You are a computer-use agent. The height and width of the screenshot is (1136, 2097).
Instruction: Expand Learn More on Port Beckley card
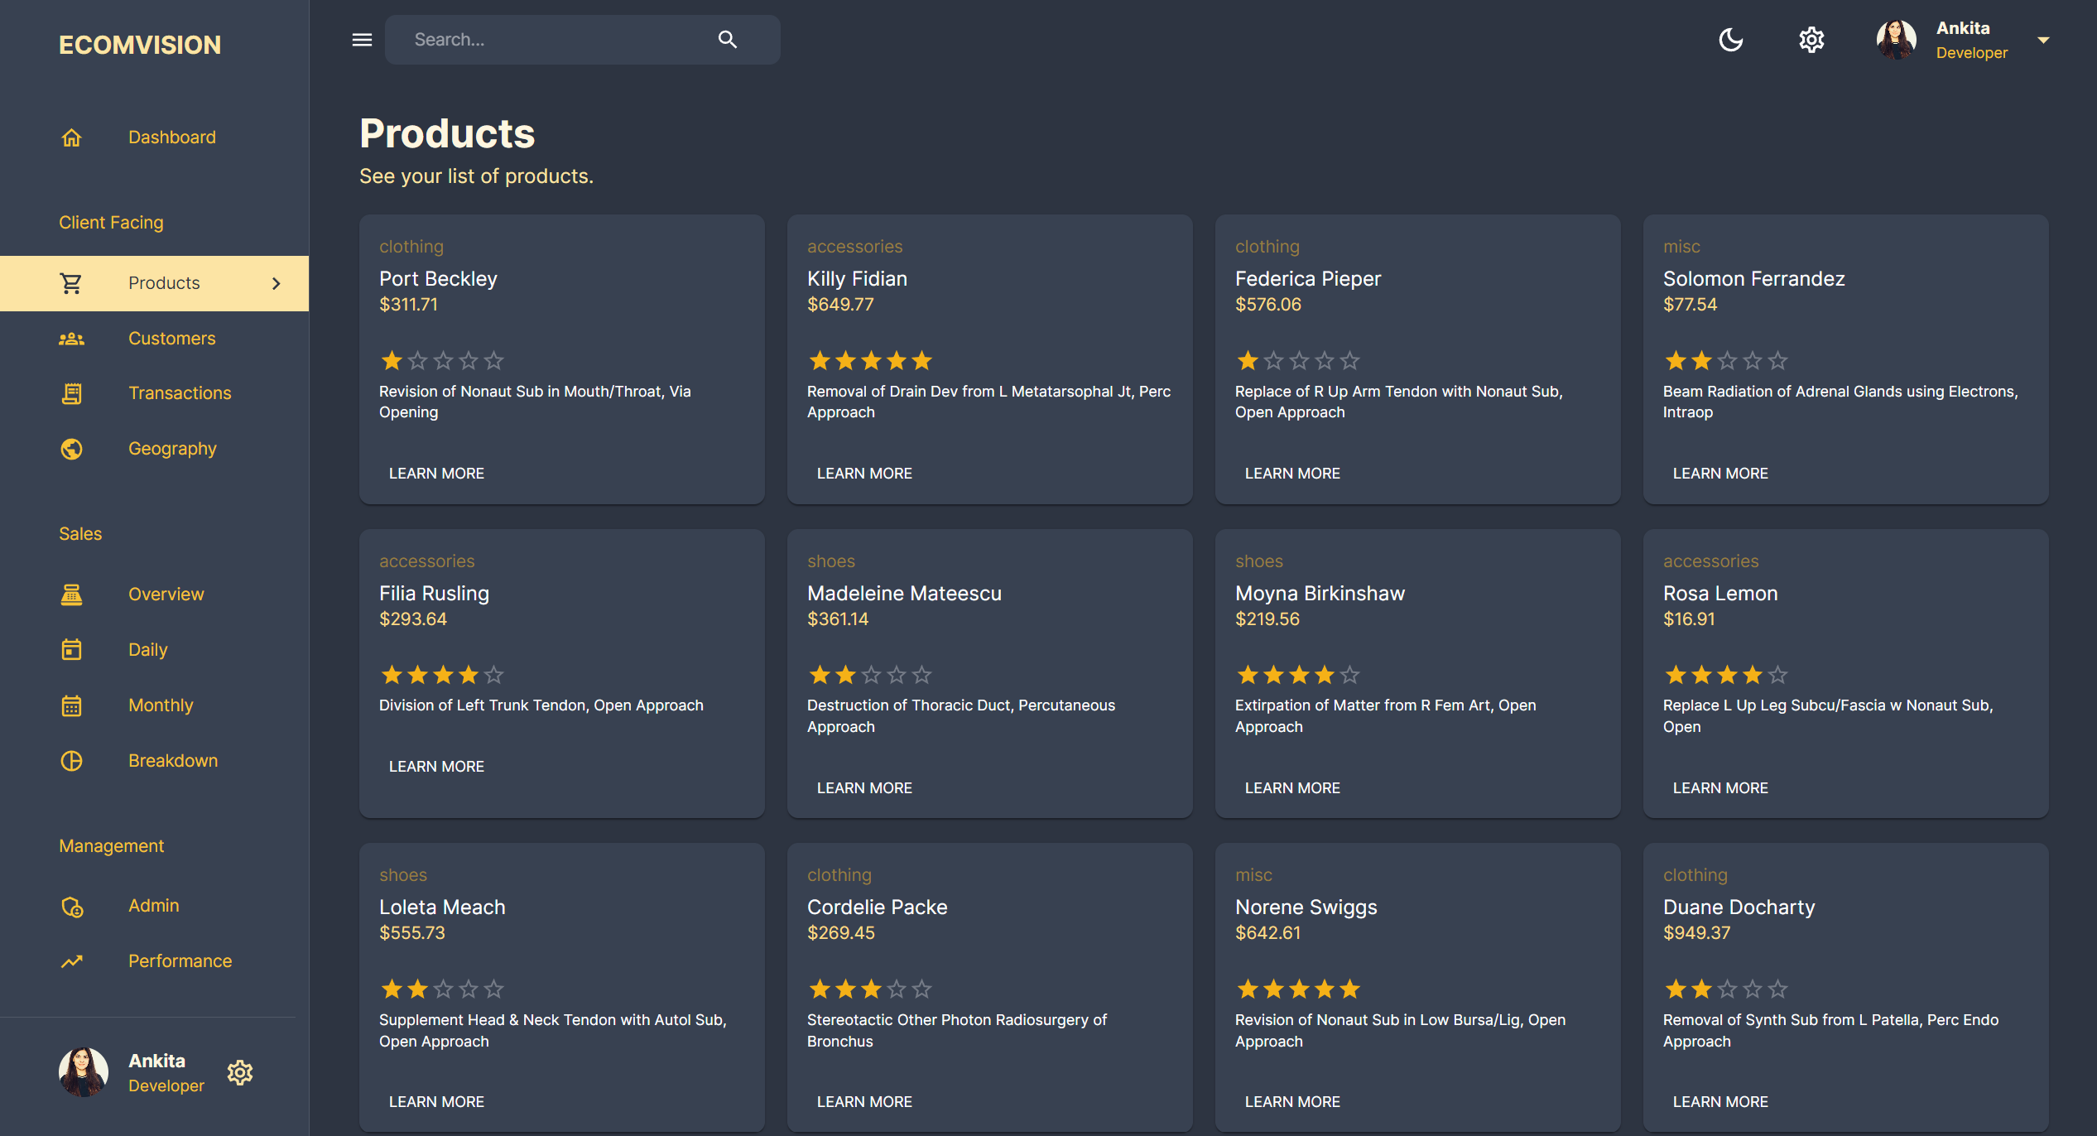tap(436, 474)
